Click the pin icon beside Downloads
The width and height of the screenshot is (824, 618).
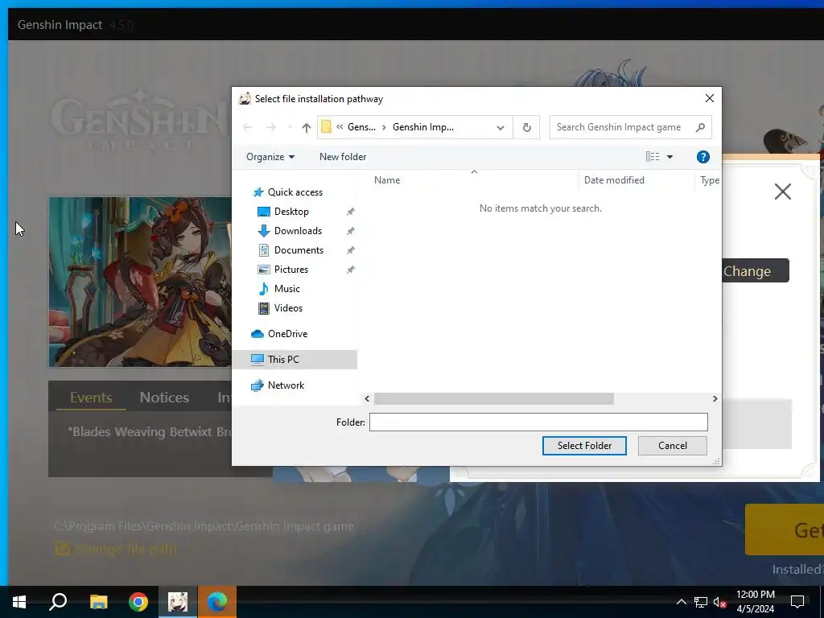pyautogui.click(x=351, y=231)
